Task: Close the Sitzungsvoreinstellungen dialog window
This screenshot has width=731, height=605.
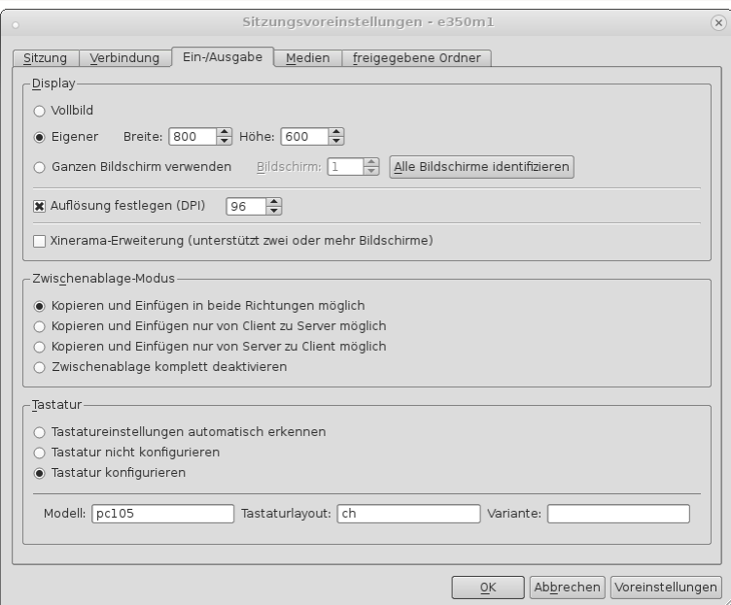Action: (x=717, y=21)
